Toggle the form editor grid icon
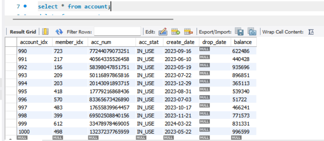Viewport: 324px width, 141px height. coord(45,31)
